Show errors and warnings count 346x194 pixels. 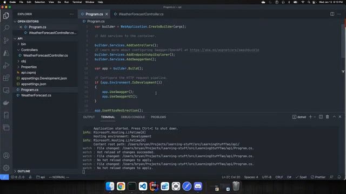18,177
